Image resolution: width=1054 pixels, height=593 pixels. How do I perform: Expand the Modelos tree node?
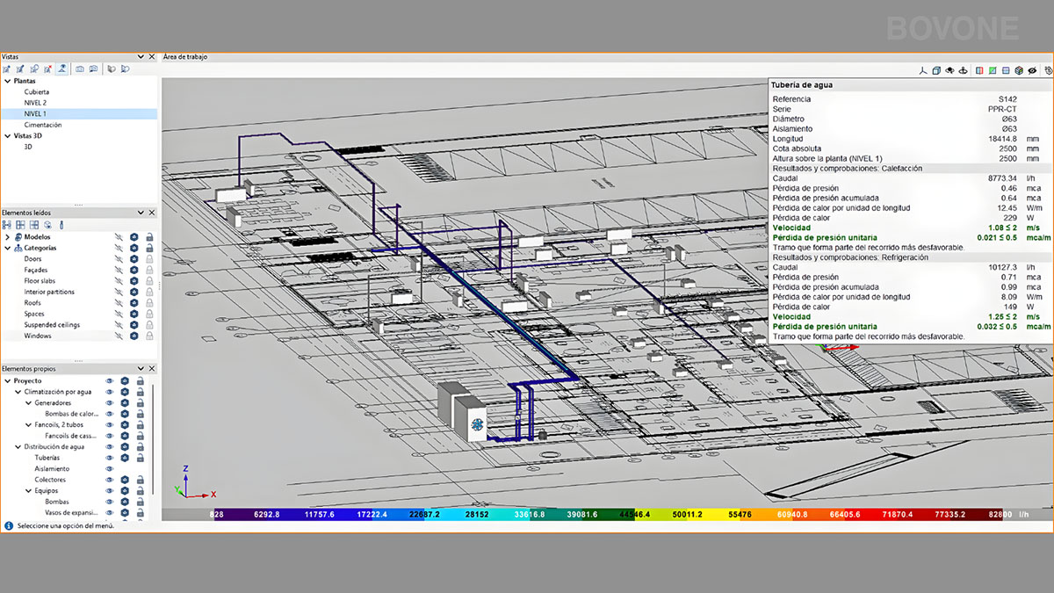(x=8, y=237)
